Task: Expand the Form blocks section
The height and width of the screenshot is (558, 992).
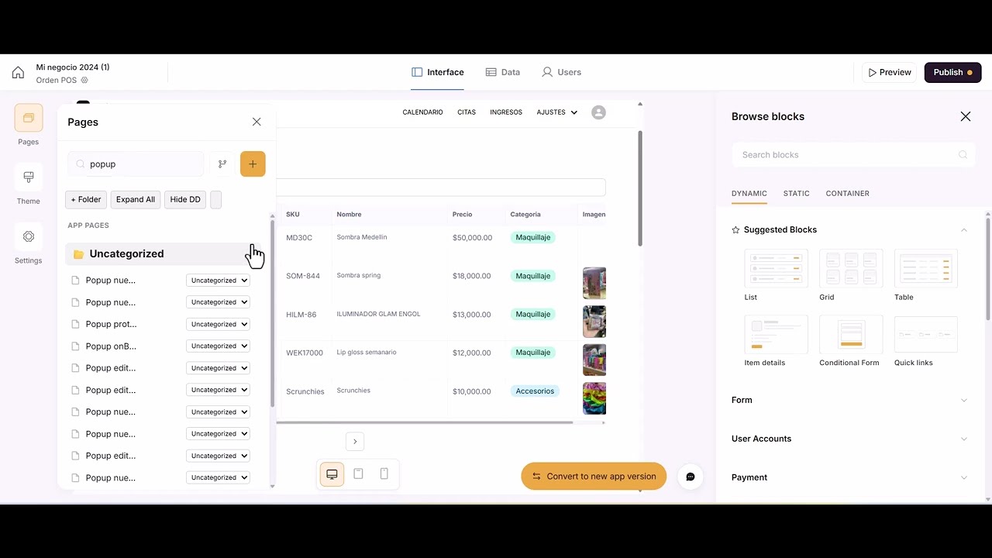Action: (849, 400)
